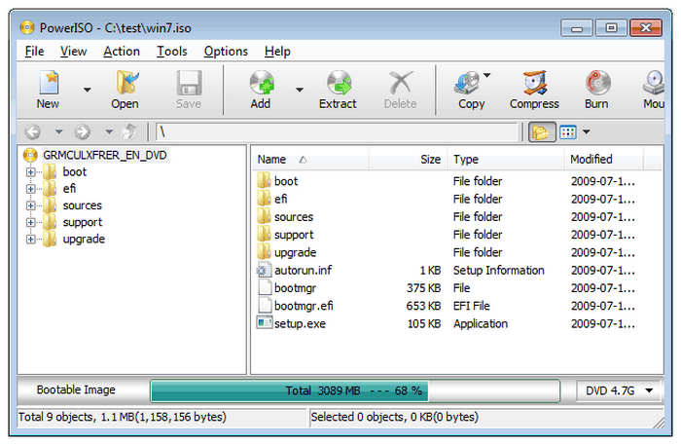Click the Compress toolbar icon
The image size is (681, 445).
[534, 90]
